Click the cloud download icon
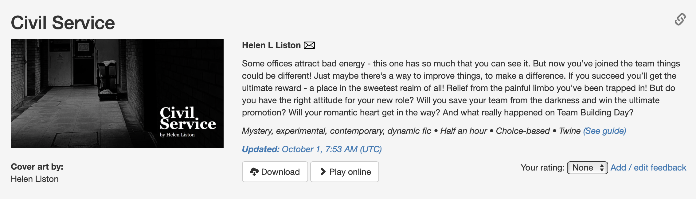 (254, 172)
